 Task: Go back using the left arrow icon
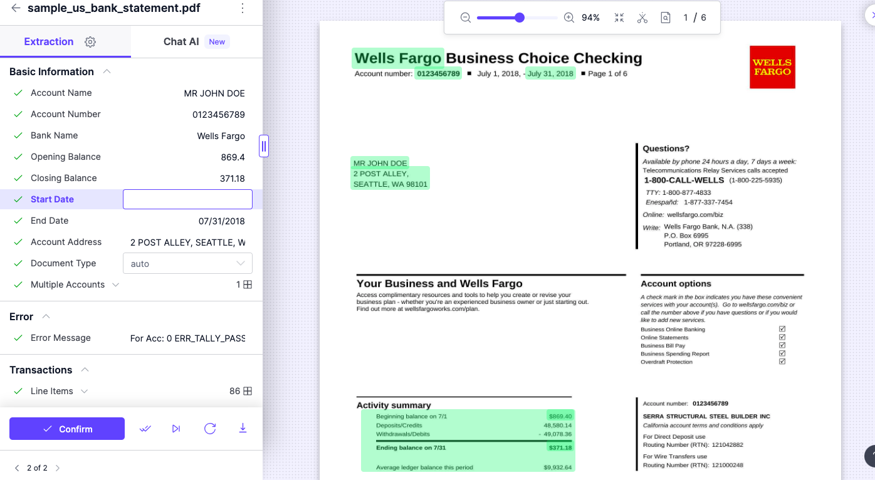pos(16,8)
